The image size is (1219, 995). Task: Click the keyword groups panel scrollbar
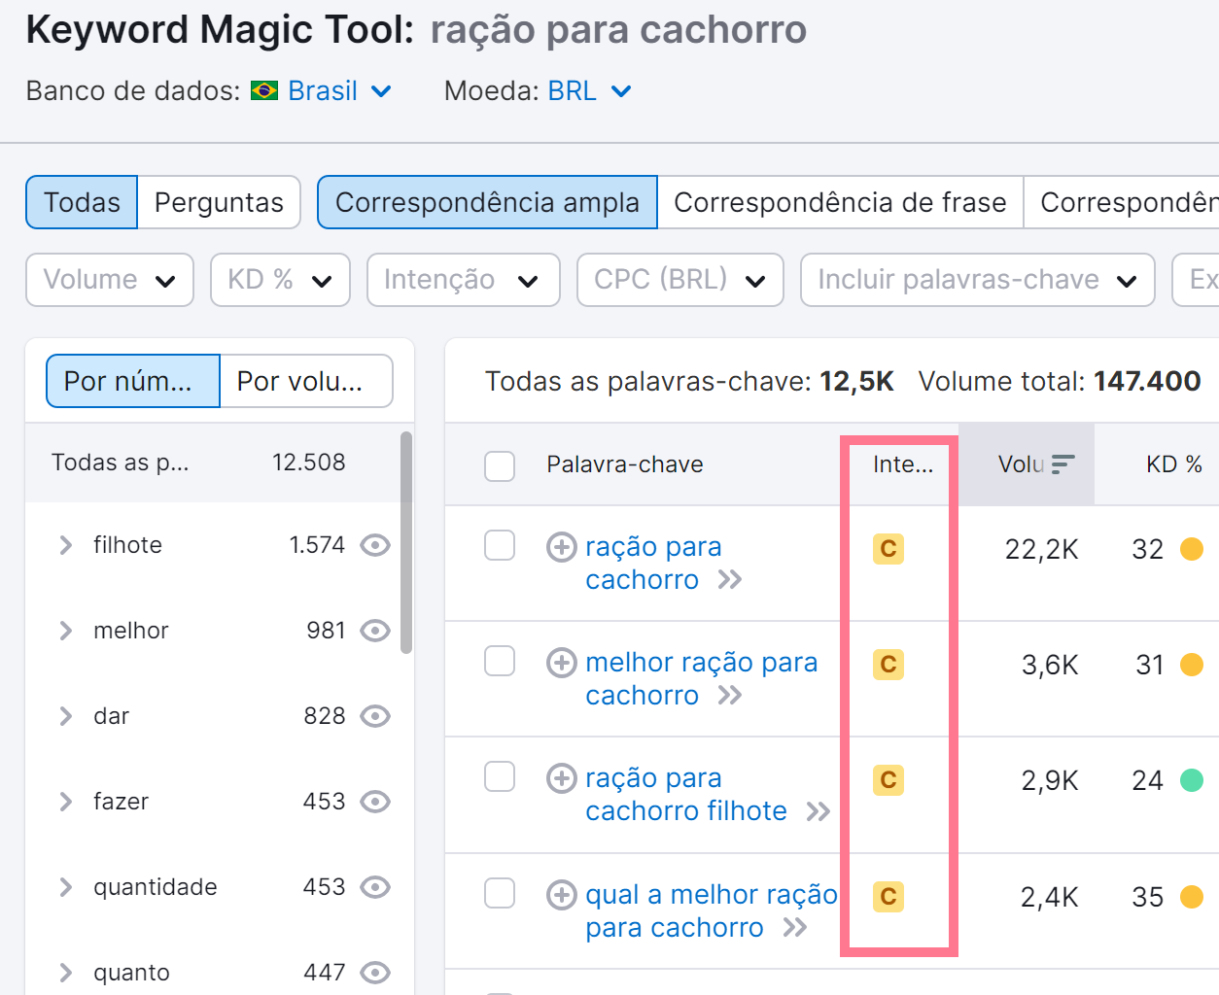pos(406,544)
